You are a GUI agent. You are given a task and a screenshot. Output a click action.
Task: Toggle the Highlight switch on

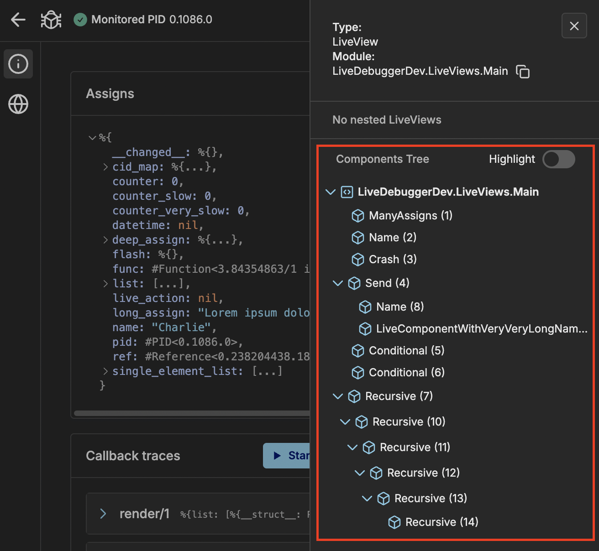click(x=559, y=159)
